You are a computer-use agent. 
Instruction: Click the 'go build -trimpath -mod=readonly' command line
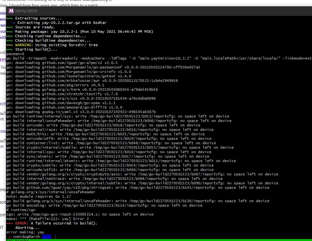tap(159, 58)
